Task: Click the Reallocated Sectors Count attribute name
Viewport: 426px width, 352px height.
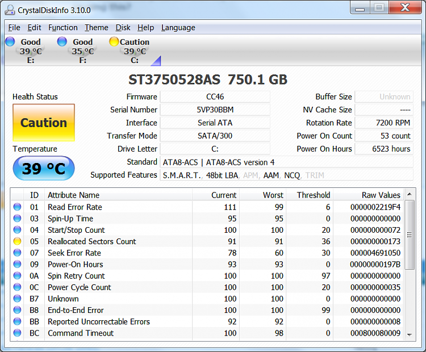Action: point(92,241)
